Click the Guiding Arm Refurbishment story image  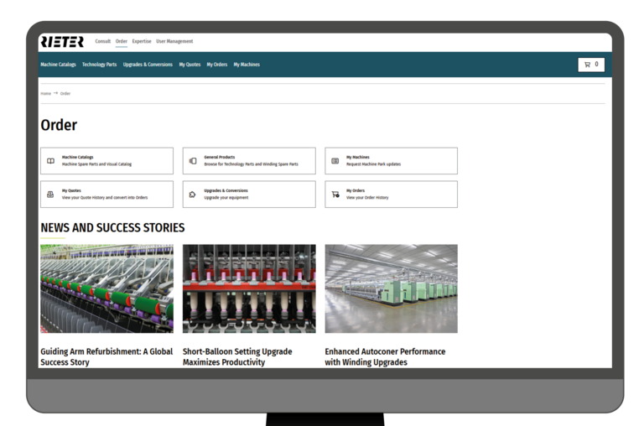(106, 288)
